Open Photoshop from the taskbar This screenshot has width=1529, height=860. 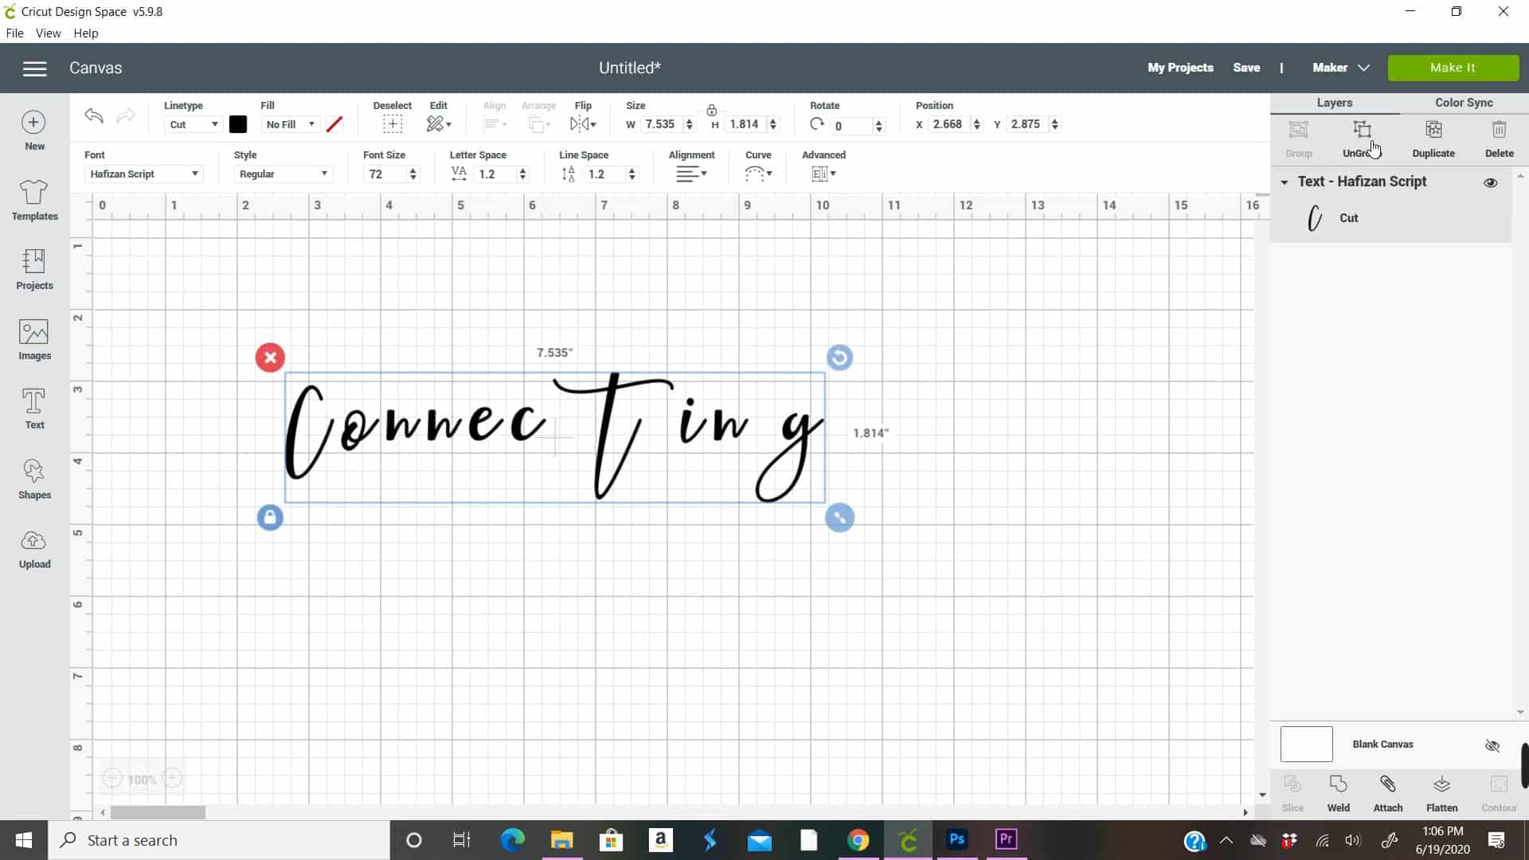957,839
